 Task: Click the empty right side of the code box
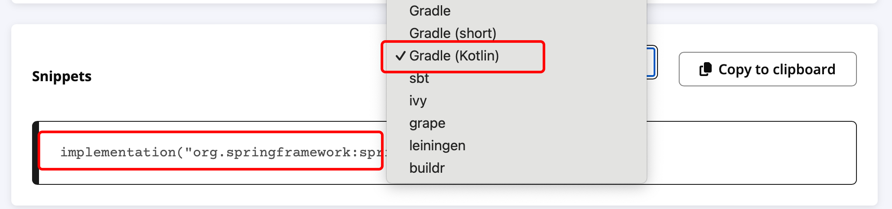(x=750, y=153)
